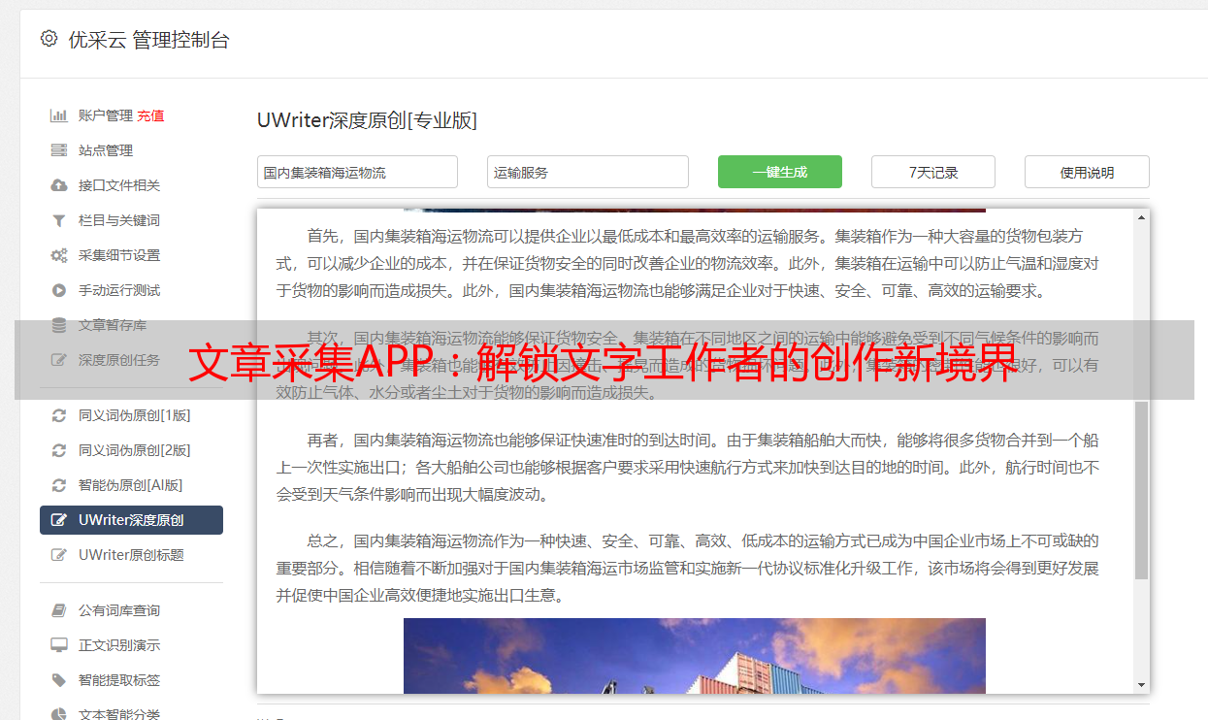1208x720 pixels.
Task: Click the book icon for 公有词库查询
Action: (59, 610)
